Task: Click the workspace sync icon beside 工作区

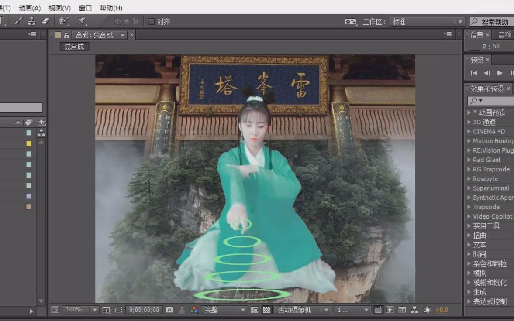Action: [350, 22]
